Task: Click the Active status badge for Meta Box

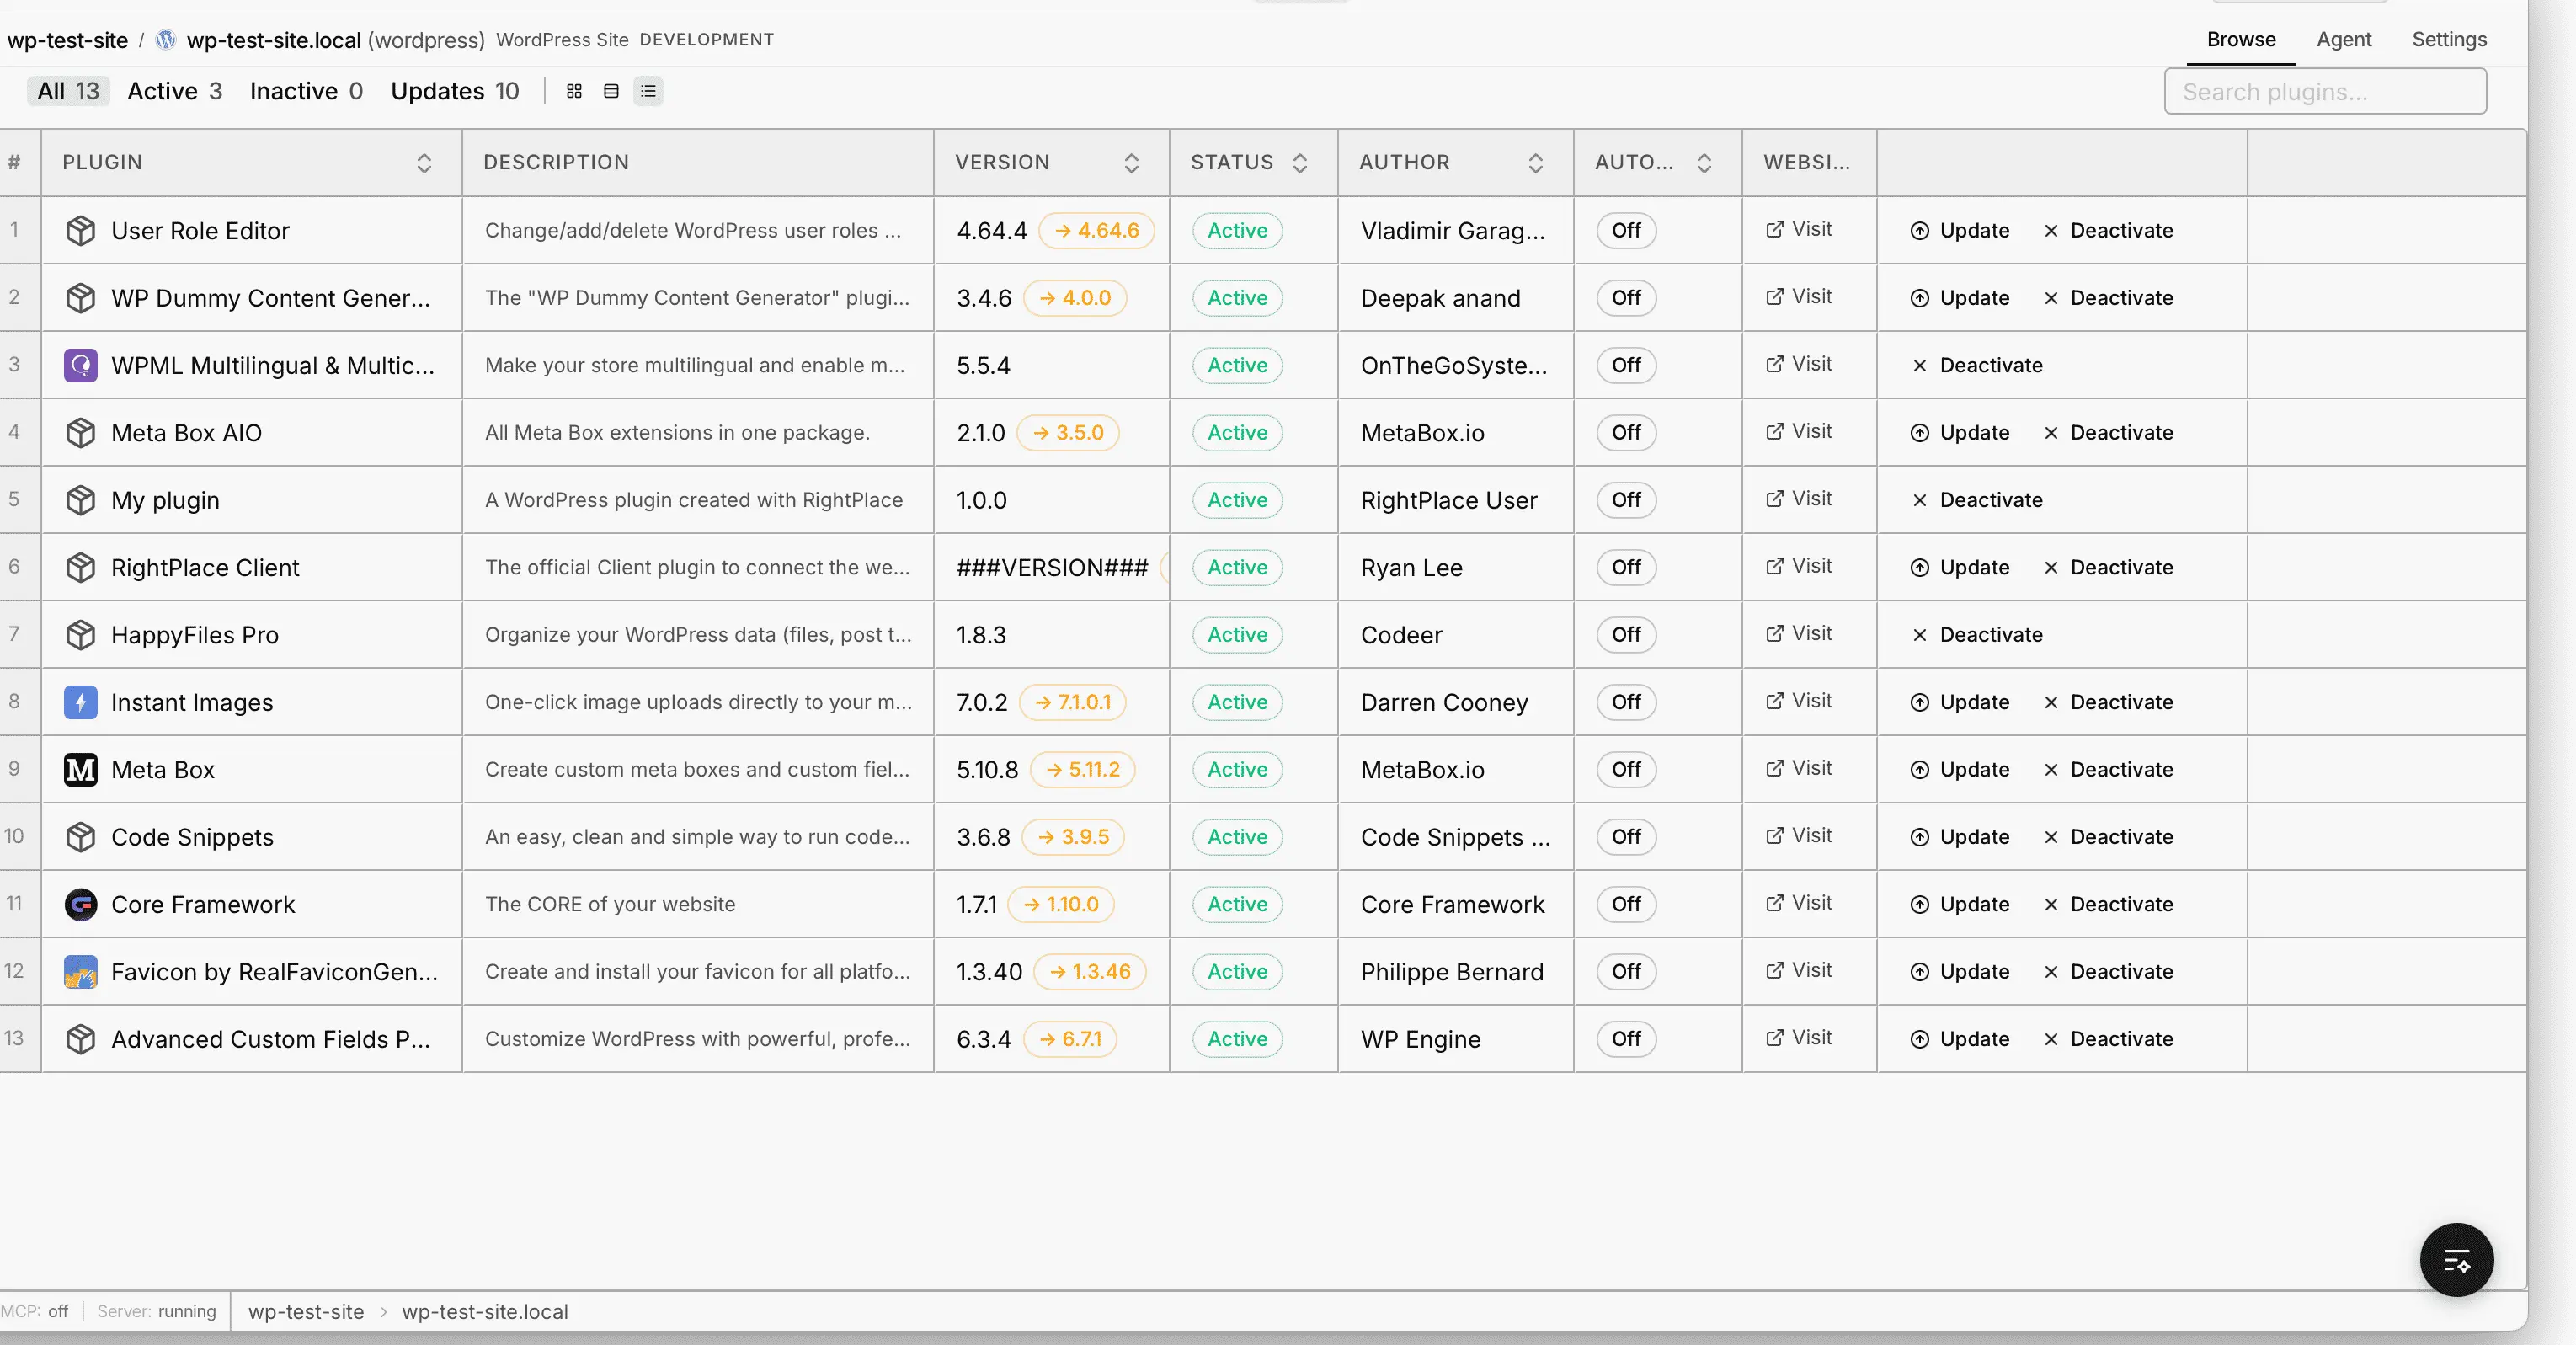Action: 1237,769
